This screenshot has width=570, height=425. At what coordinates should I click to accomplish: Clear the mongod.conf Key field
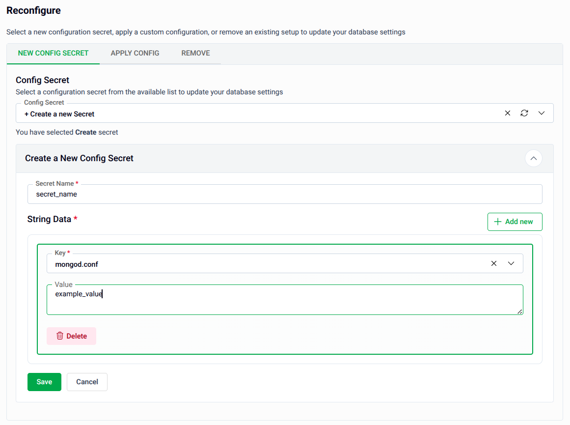493,263
